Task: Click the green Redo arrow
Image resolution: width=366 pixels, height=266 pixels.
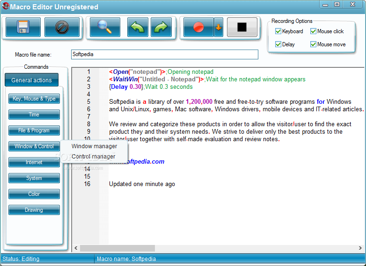Action: (x=161, y=27)
